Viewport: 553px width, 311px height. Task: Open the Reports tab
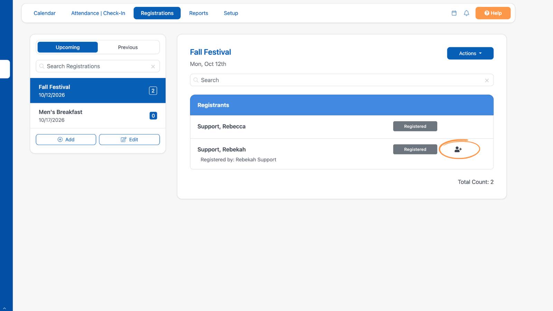pos(199,13)
